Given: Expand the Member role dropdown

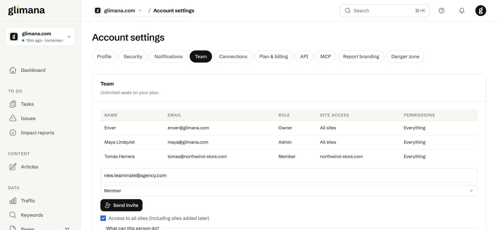Looking at the screenshot, I should (x=289, y=191).
